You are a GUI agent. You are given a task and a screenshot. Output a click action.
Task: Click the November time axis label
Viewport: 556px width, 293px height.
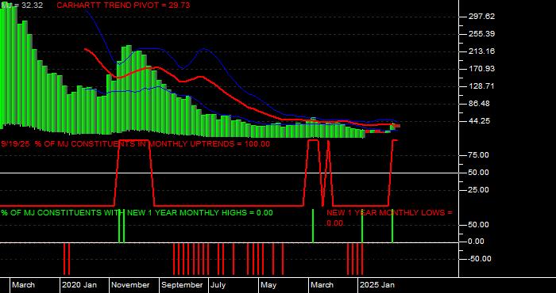[x=131, y=285]
